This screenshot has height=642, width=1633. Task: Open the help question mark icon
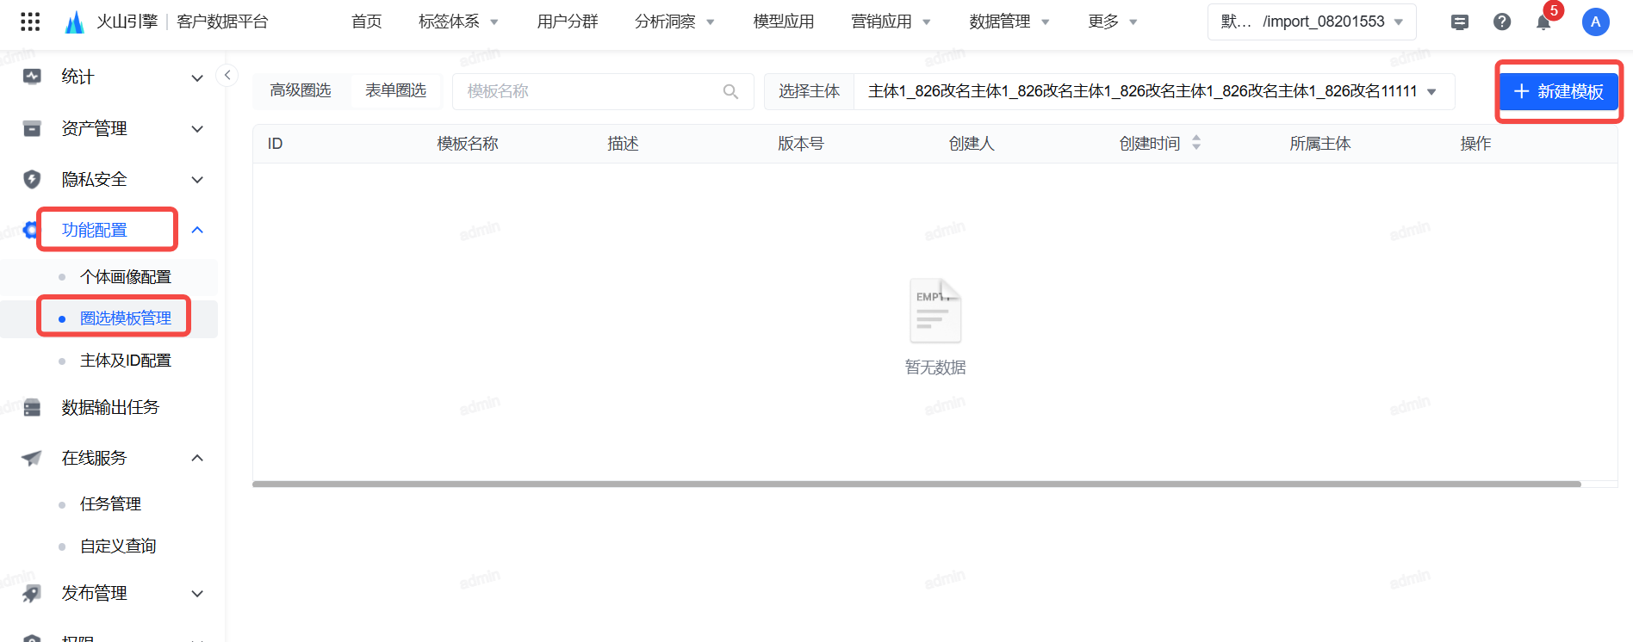coord(1502,22)
